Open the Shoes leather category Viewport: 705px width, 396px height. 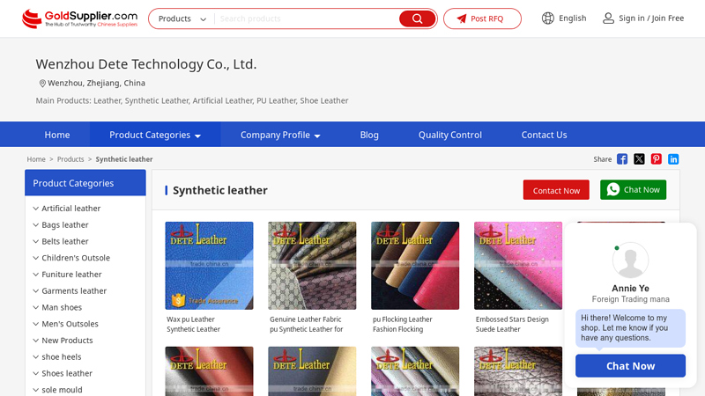[67, 373]
